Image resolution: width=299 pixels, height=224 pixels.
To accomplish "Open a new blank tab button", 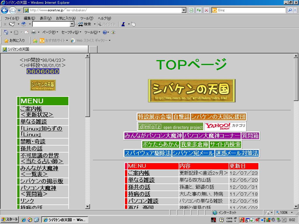I will (x=93, y=50).
